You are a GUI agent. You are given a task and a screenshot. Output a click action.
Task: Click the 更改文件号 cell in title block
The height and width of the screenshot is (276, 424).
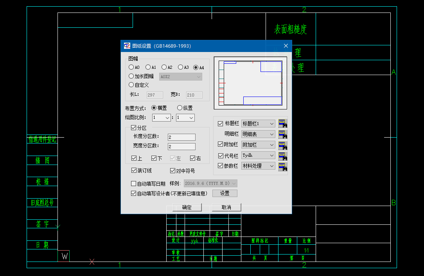[198, 233]
